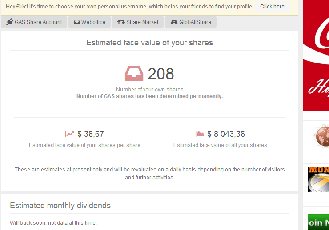The image size is (329, 230).
Task: Click the green Join banner ad
Action: click(x=318, y=222)
